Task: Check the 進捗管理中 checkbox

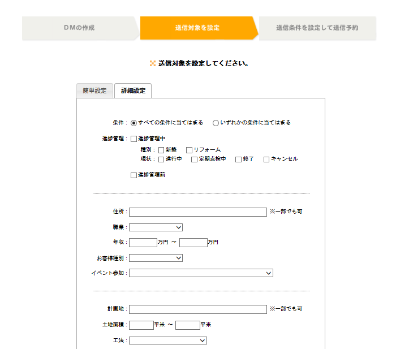Action: (x=134, y=139)
